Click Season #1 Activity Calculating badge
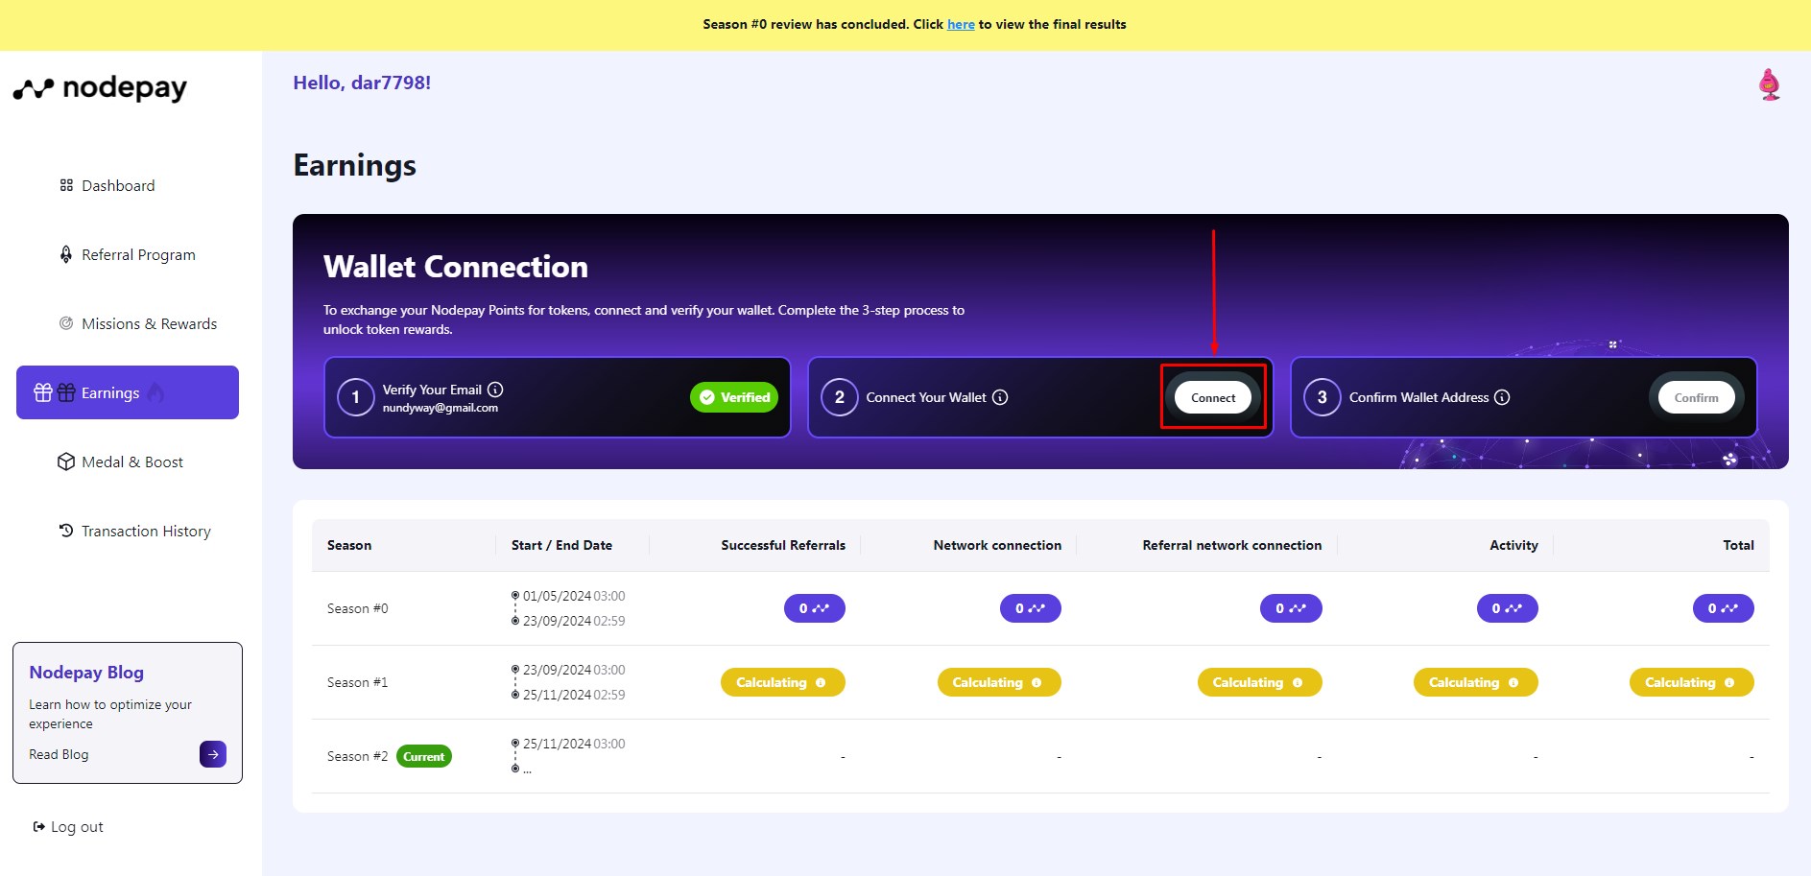This screenshot has width=1811, height=876. coord(1476,682)
